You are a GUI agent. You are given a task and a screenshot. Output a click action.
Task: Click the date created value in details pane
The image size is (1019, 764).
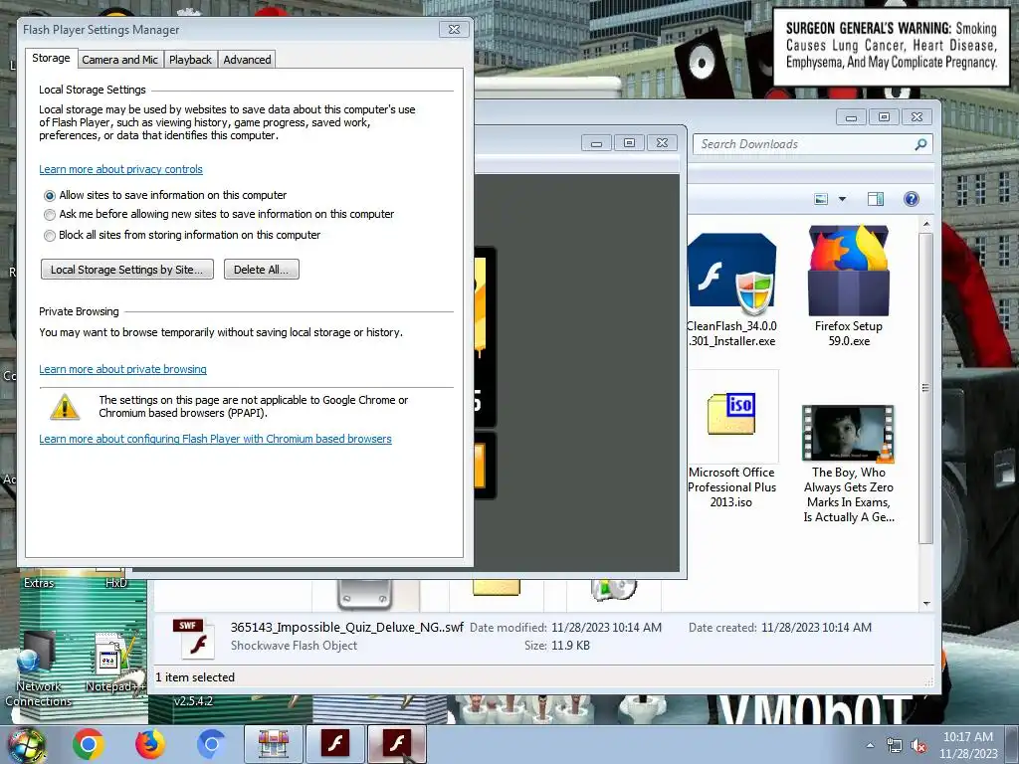pyautogui.click(x=816, y=628)
